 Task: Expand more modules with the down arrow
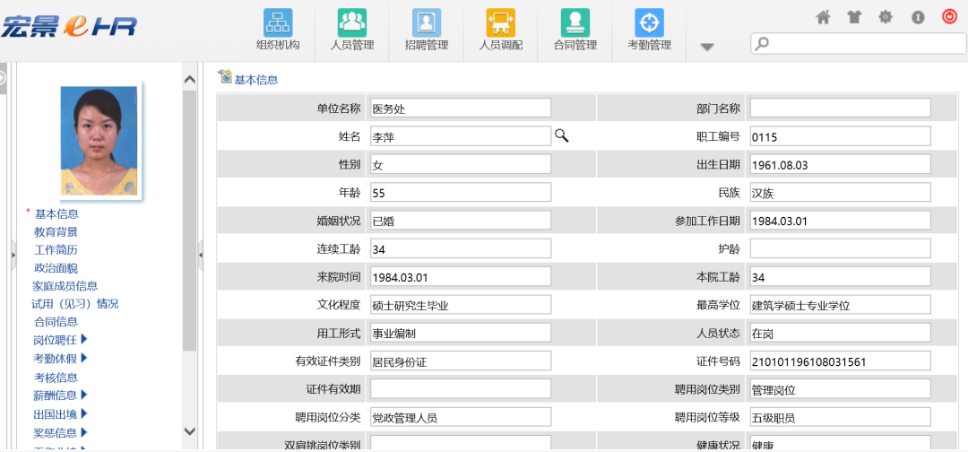(707, 47)
